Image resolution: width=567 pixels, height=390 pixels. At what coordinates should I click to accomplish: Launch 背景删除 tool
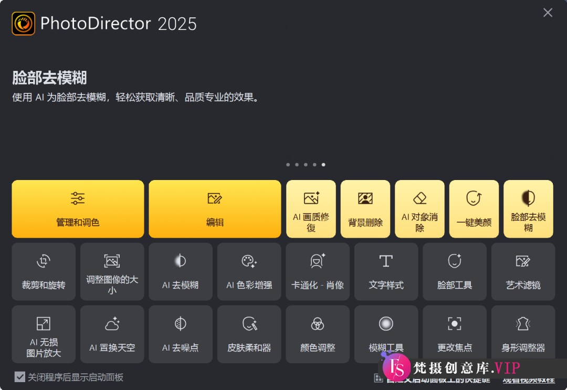point(365,209)
